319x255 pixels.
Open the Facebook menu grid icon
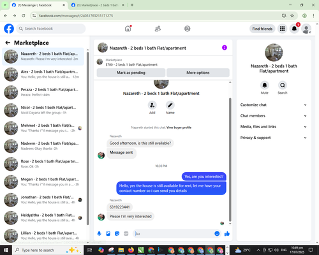click(x=282, y=29)
